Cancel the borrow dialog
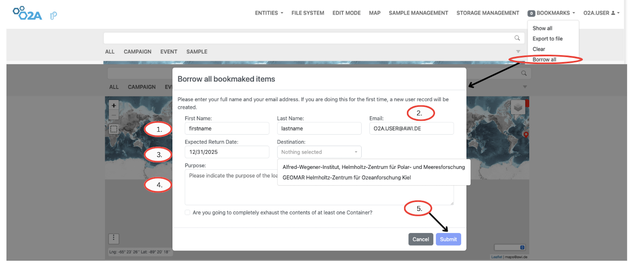 coord(420,239)
